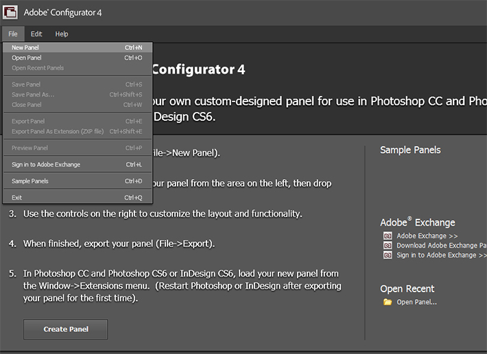487x354 pixels.
Task: Select Save Panel As... menu entry
Action: click(78, 95)
